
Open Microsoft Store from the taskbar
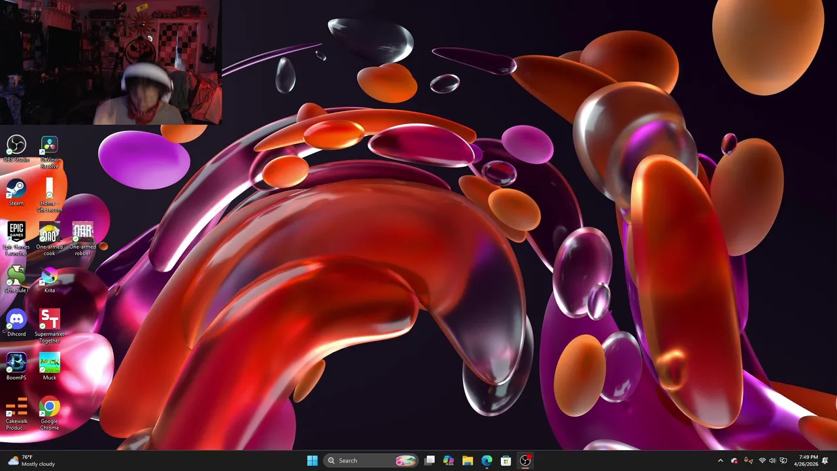(505, 461)
